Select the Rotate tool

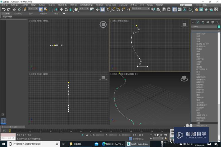point(66,9)
